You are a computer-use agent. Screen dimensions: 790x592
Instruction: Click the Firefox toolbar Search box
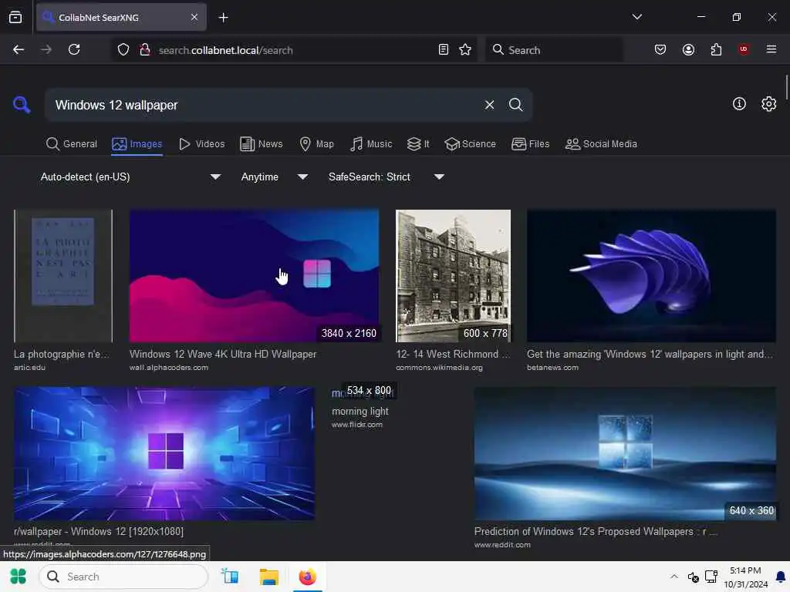[554, 50]
